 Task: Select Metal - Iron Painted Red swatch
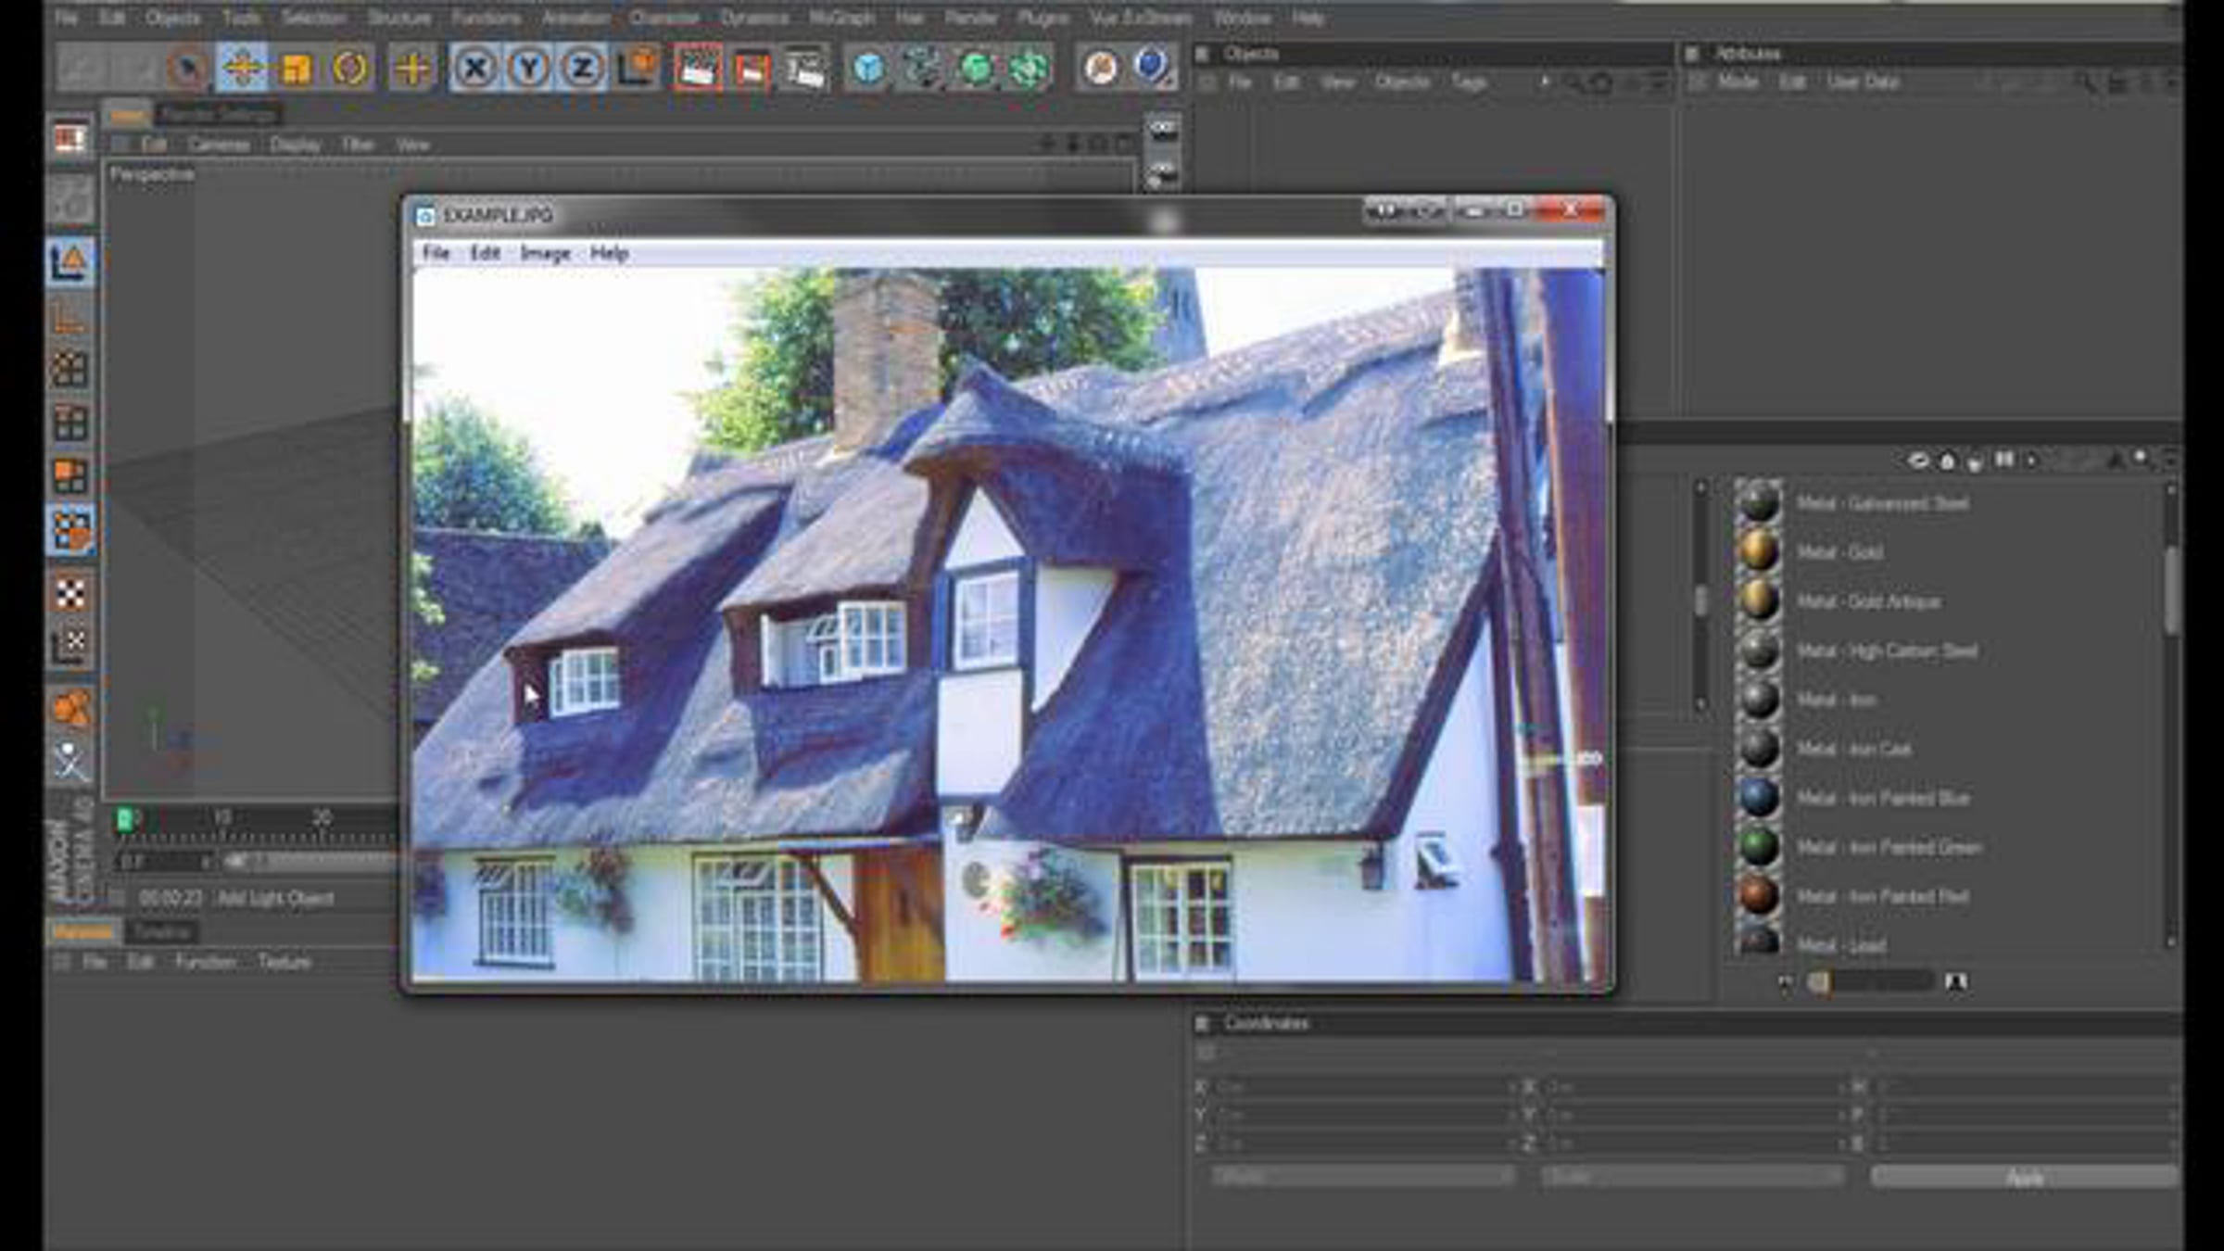point(1758,896)
